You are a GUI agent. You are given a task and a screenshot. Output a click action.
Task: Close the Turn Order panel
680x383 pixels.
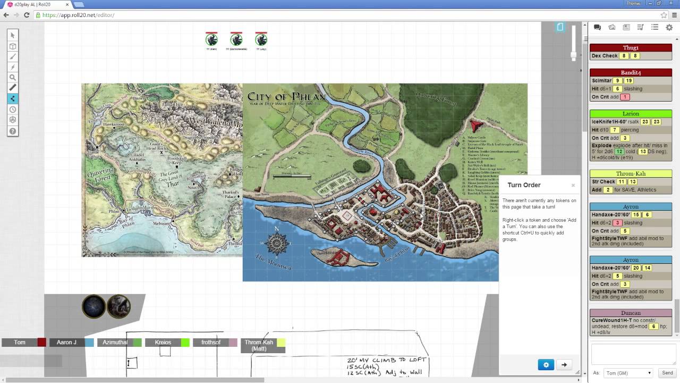573,185
